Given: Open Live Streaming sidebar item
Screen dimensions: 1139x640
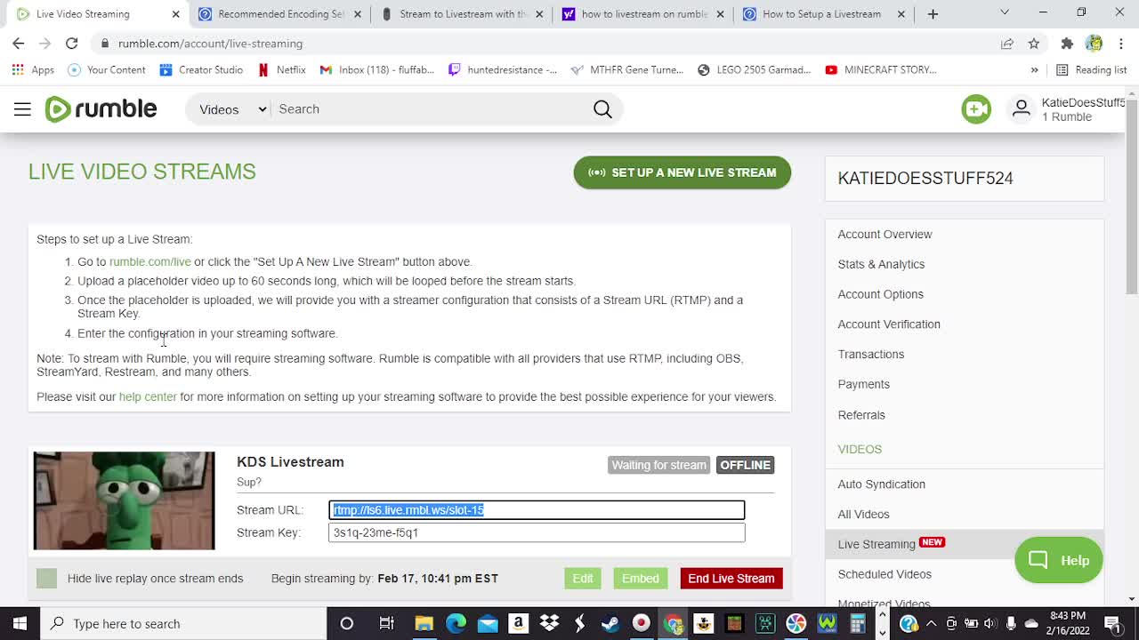Looking at the screenshot, I should coord(876,544).
